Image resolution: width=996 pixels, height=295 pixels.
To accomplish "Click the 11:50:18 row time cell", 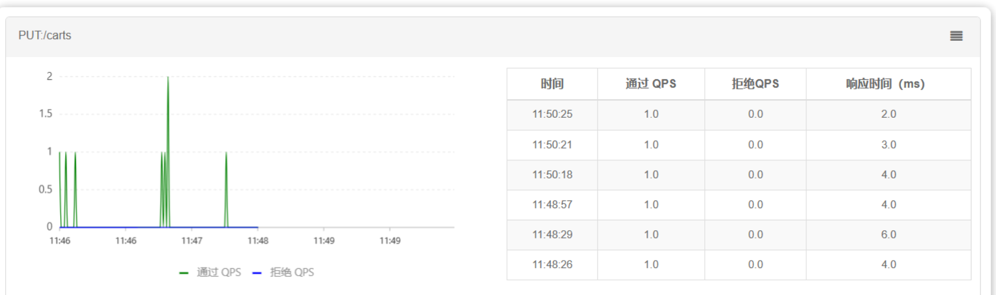I will 552,175.
